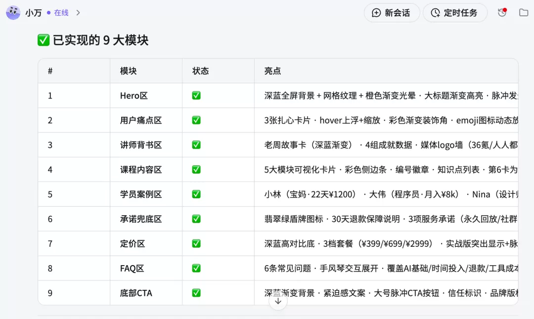Click the scroll-to-bottom arrow button
This screenshot has width=534, height=319.
[278, 301]
